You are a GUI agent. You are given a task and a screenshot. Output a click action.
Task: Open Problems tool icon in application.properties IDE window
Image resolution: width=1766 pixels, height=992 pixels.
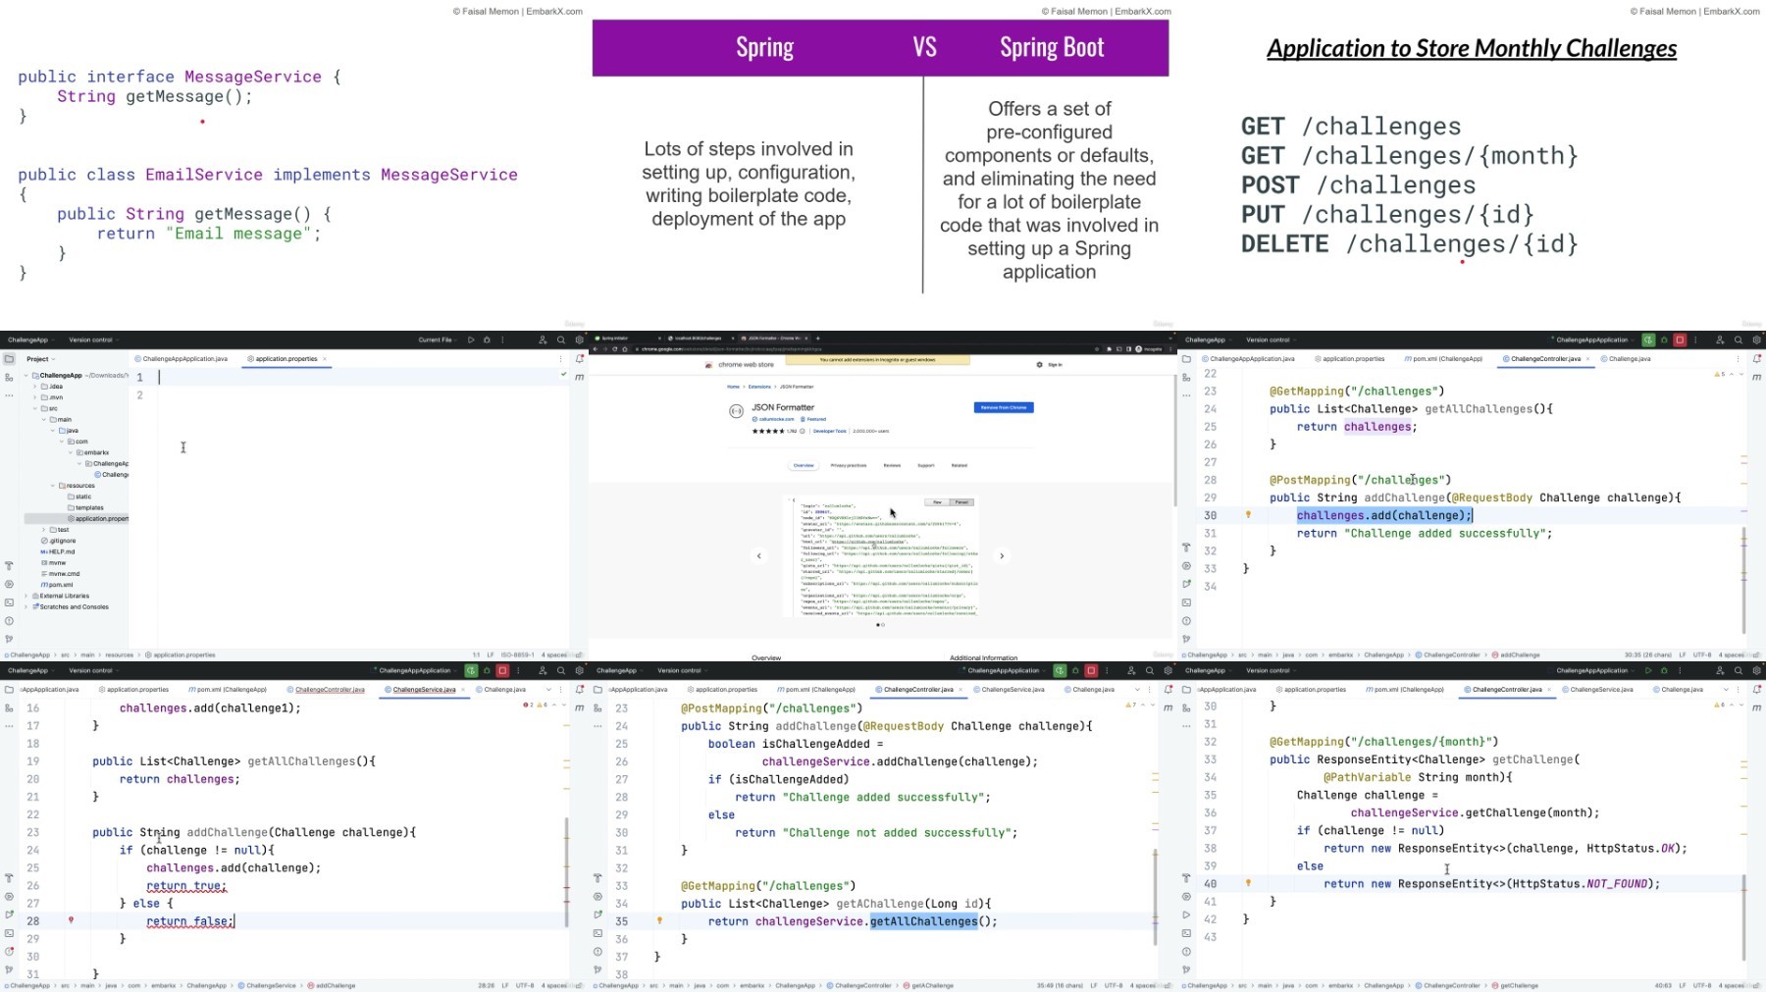coord(9,621)
